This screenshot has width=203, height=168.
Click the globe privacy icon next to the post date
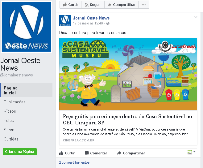(108, 24)
